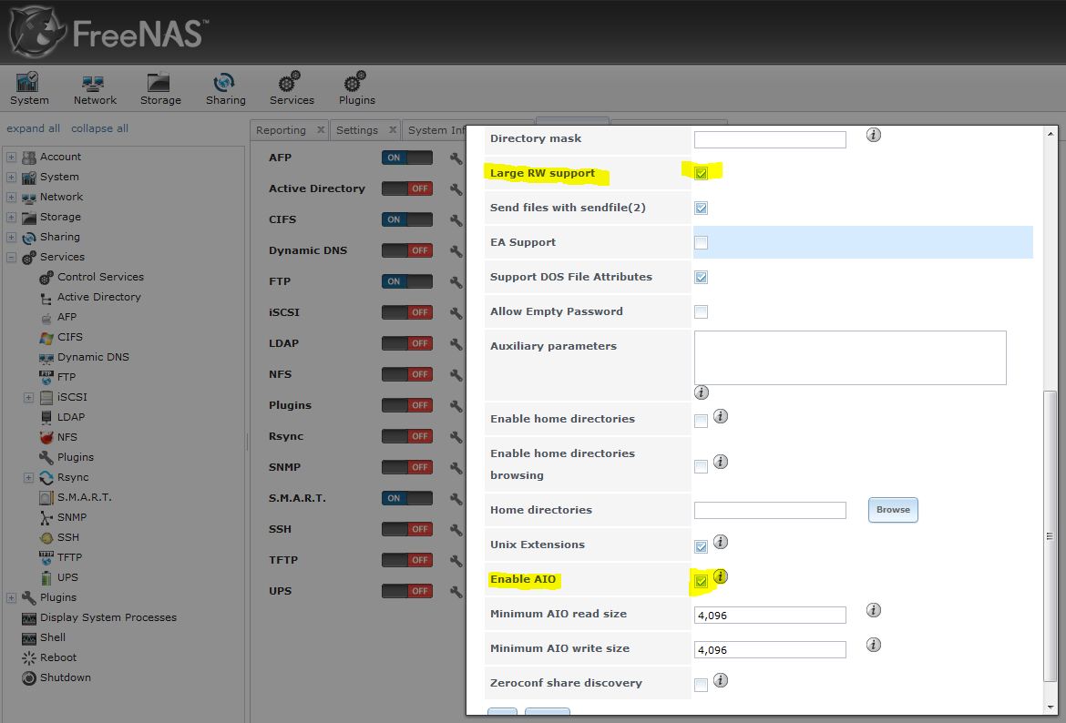The image size is (1066, 723).
Task: Close the Reporting tab
Action: 320,130
